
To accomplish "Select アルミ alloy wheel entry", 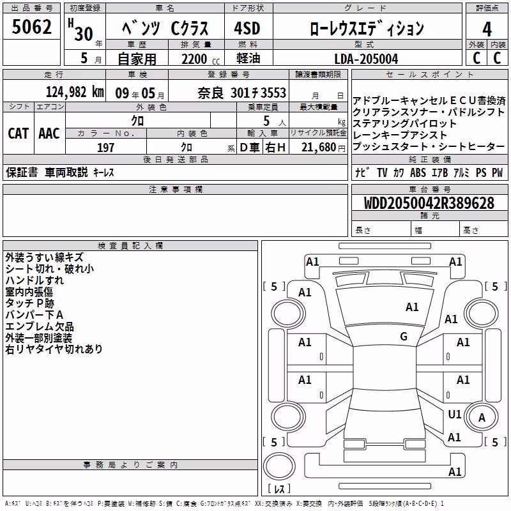I will pos(461,172).
